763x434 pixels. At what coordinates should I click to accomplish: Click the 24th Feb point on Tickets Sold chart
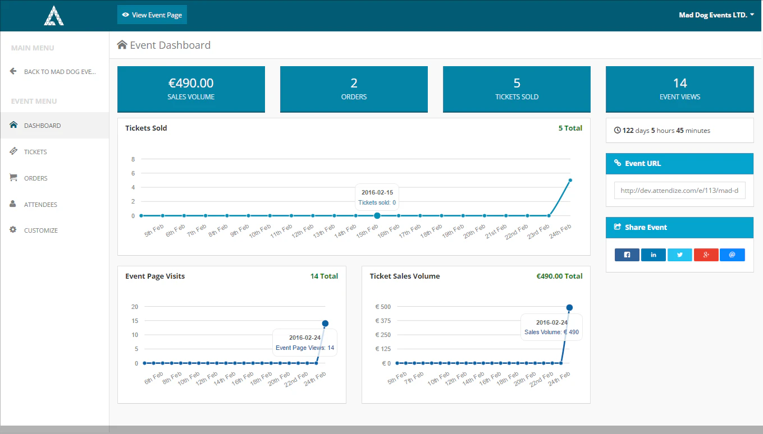[x=570, y=180]
